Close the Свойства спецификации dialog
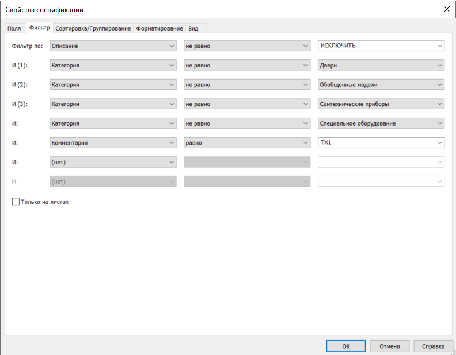456x355 pixels. [x=446, y=9]
